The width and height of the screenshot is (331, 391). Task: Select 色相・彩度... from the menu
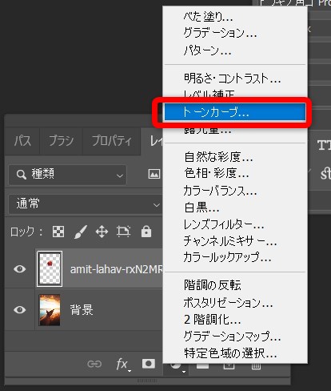pos(217,174)
